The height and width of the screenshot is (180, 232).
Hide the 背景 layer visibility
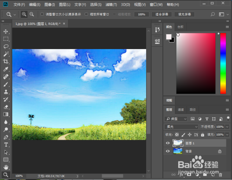tap(168, 151)
